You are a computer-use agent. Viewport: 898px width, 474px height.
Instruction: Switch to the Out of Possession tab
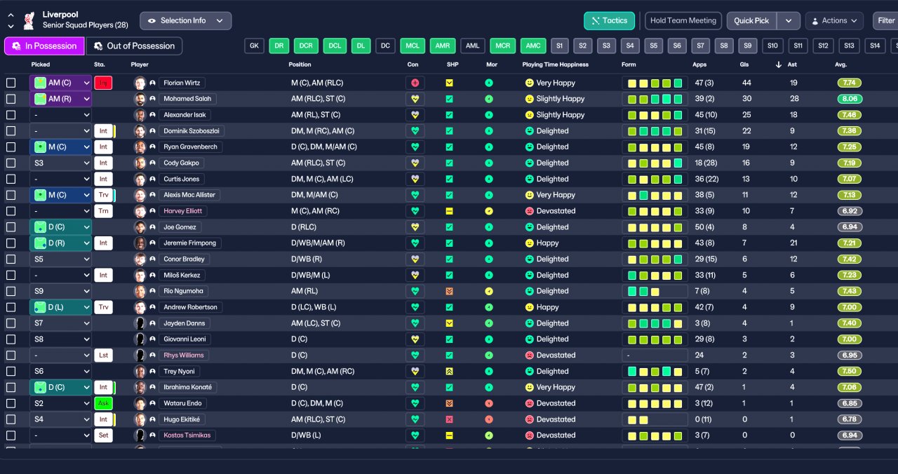tap(134, 46)
